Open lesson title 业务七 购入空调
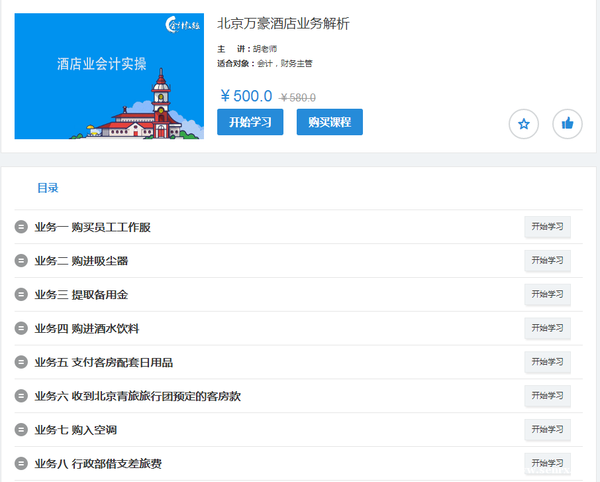Image resolution: width=600 pixels, height=482 pixels. (75, 430)
